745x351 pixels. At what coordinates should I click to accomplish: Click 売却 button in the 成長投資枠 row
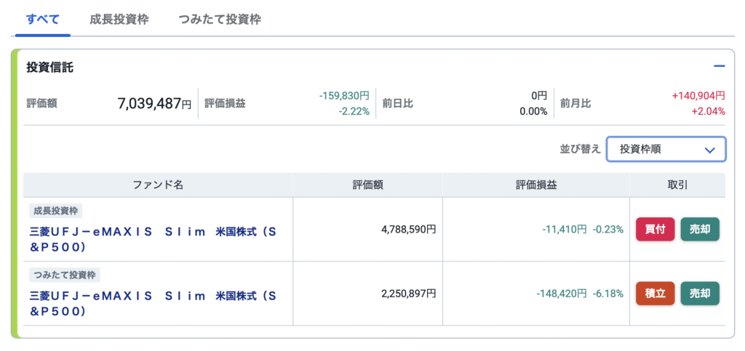coord(700,229)
